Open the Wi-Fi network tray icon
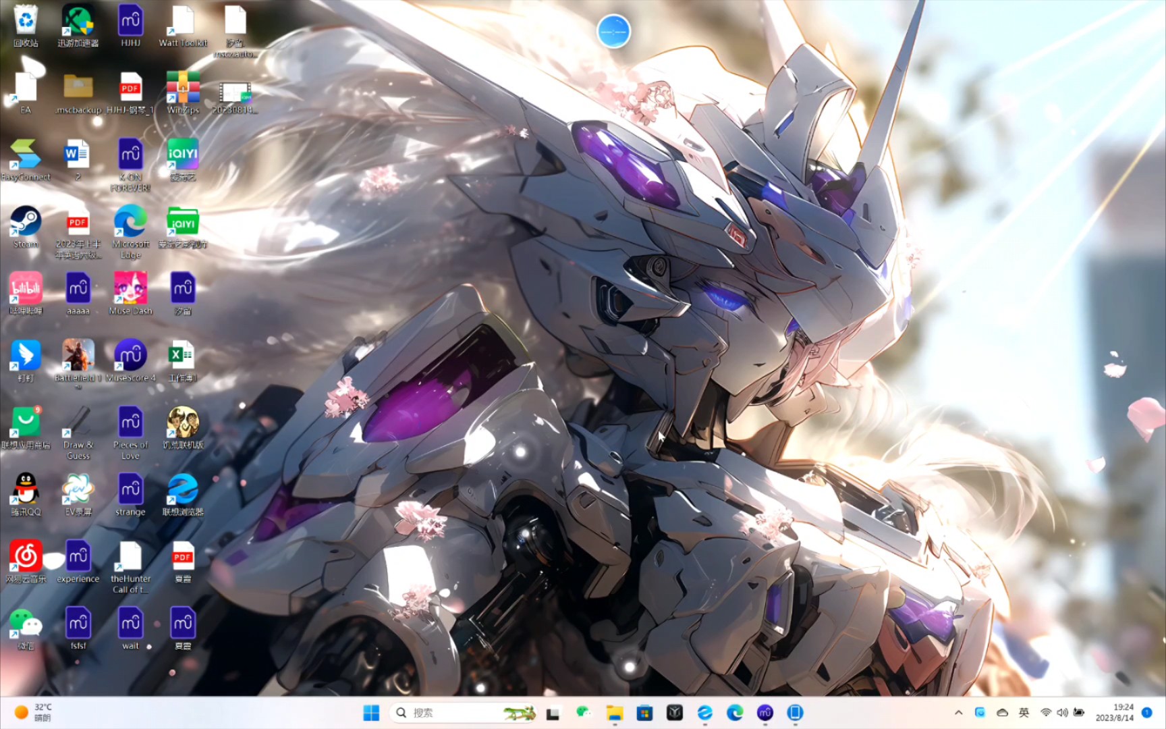The height and width of the screenshot is (729, 1166). click(x=1046, y=713)
